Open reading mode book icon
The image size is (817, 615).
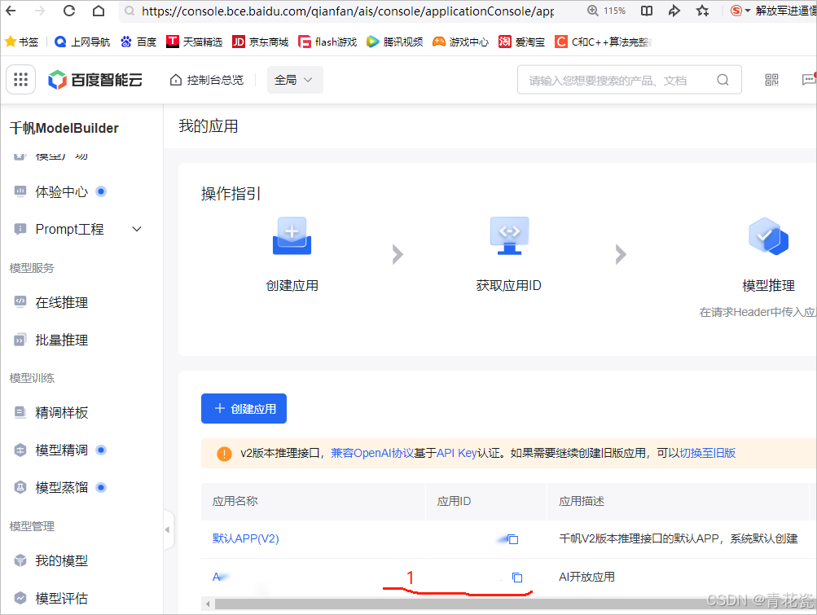647,11
